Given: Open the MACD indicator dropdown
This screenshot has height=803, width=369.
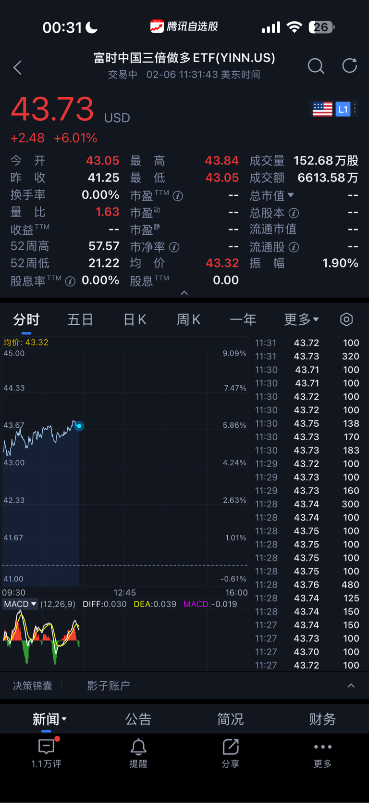Looking at the screenshot, I should 20,604.
